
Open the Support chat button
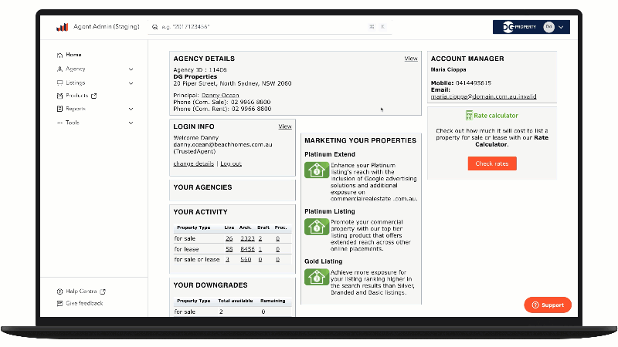[x=548, y=305]
